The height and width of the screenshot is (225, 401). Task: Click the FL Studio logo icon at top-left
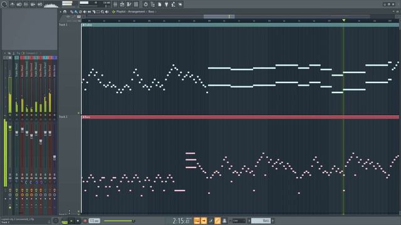(4, 4)
